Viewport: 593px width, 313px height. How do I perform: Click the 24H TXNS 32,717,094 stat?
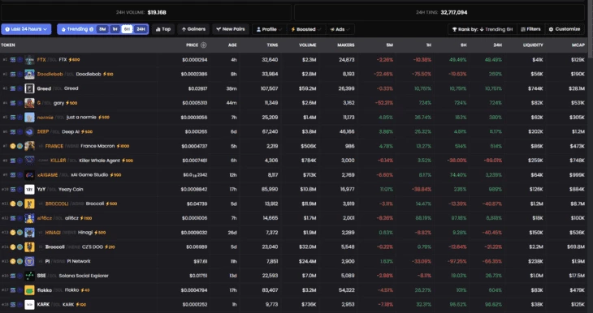(441, 12)
